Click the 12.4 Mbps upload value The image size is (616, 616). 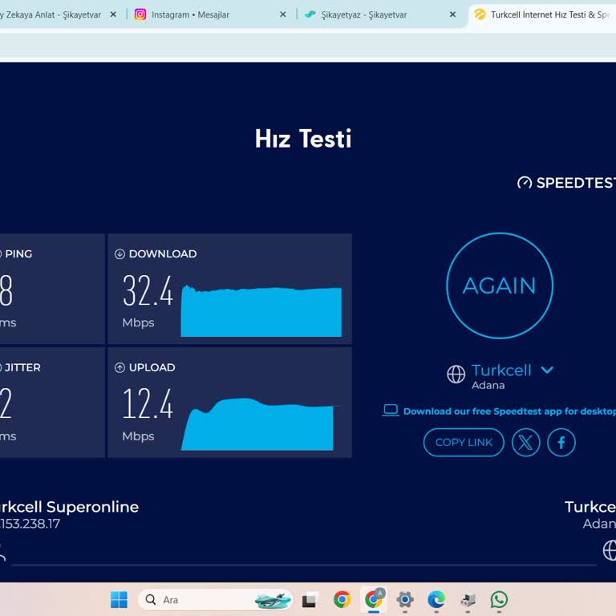[148, 403]
